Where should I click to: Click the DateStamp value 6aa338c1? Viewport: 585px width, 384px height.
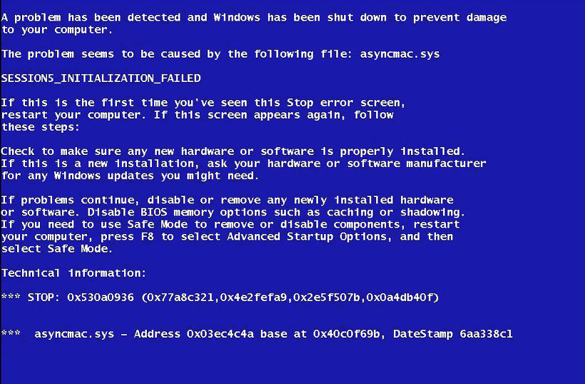(x=486, y=333)
